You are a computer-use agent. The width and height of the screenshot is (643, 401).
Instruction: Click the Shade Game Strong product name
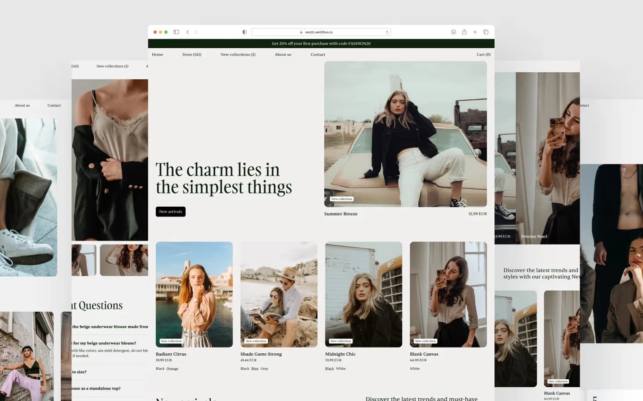pyautogui.click(x=261, y=354)
